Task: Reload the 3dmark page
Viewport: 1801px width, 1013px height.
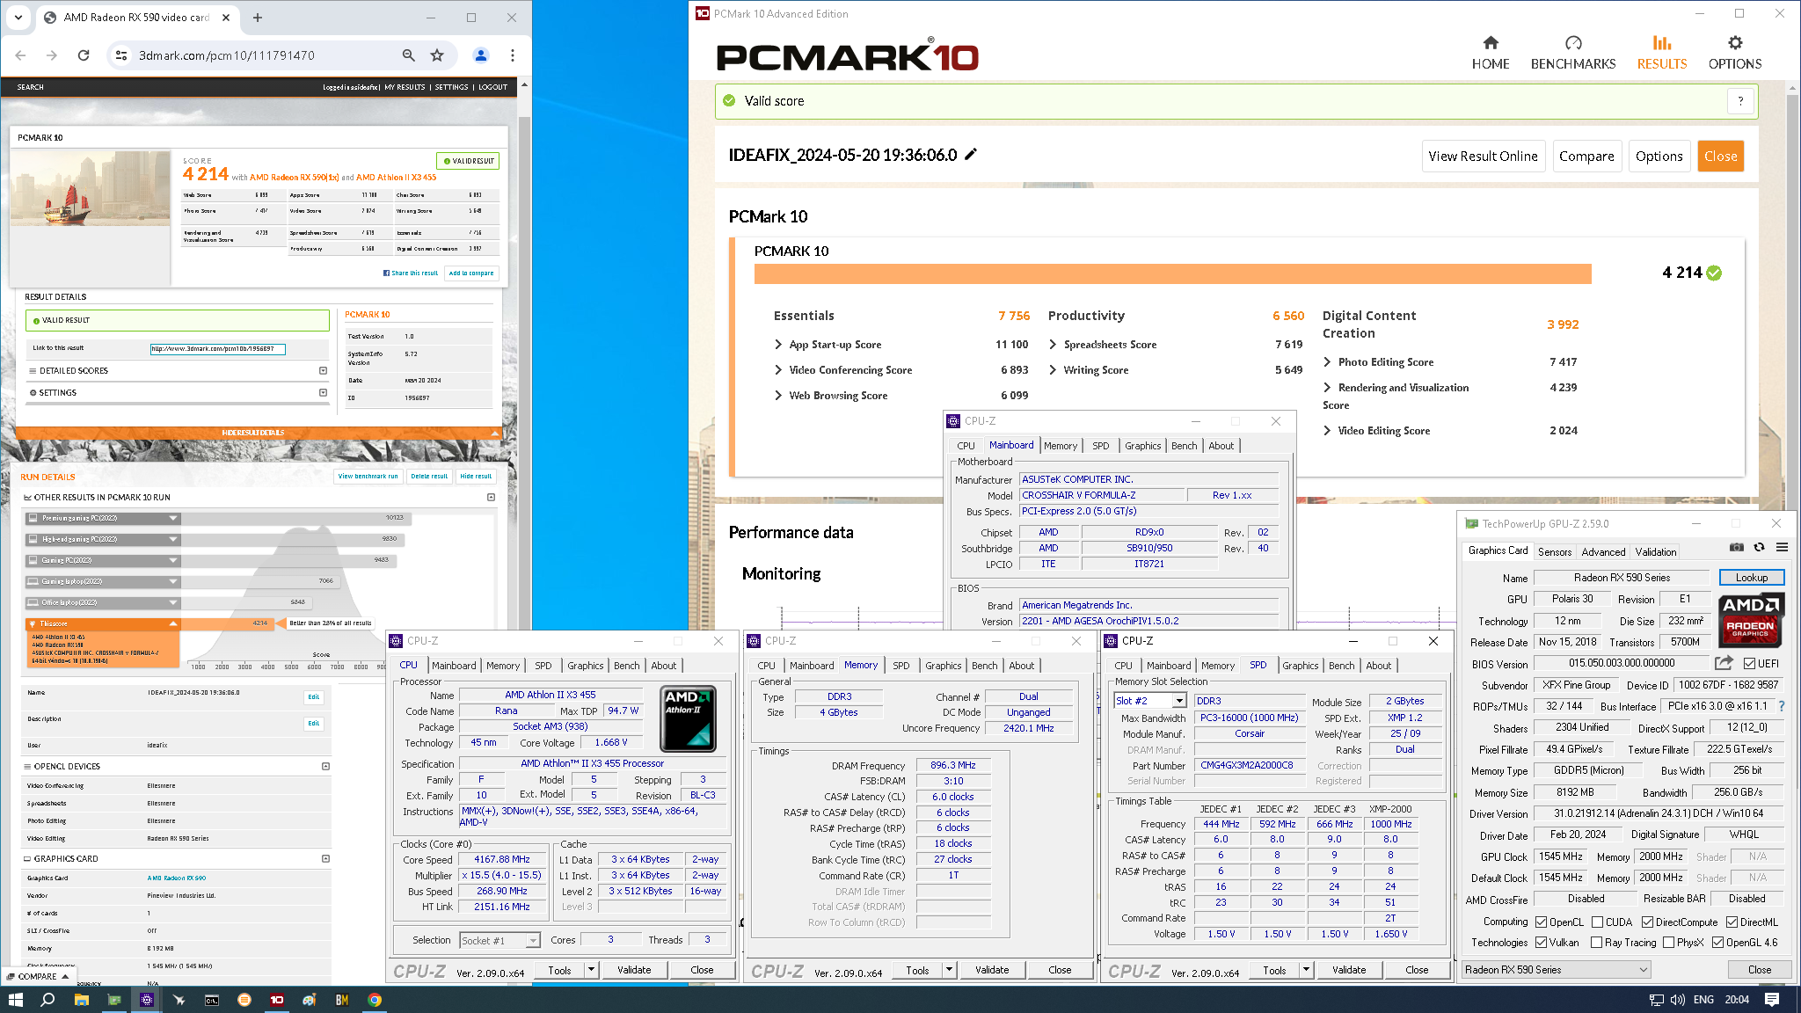Action: tap(84, 55)
